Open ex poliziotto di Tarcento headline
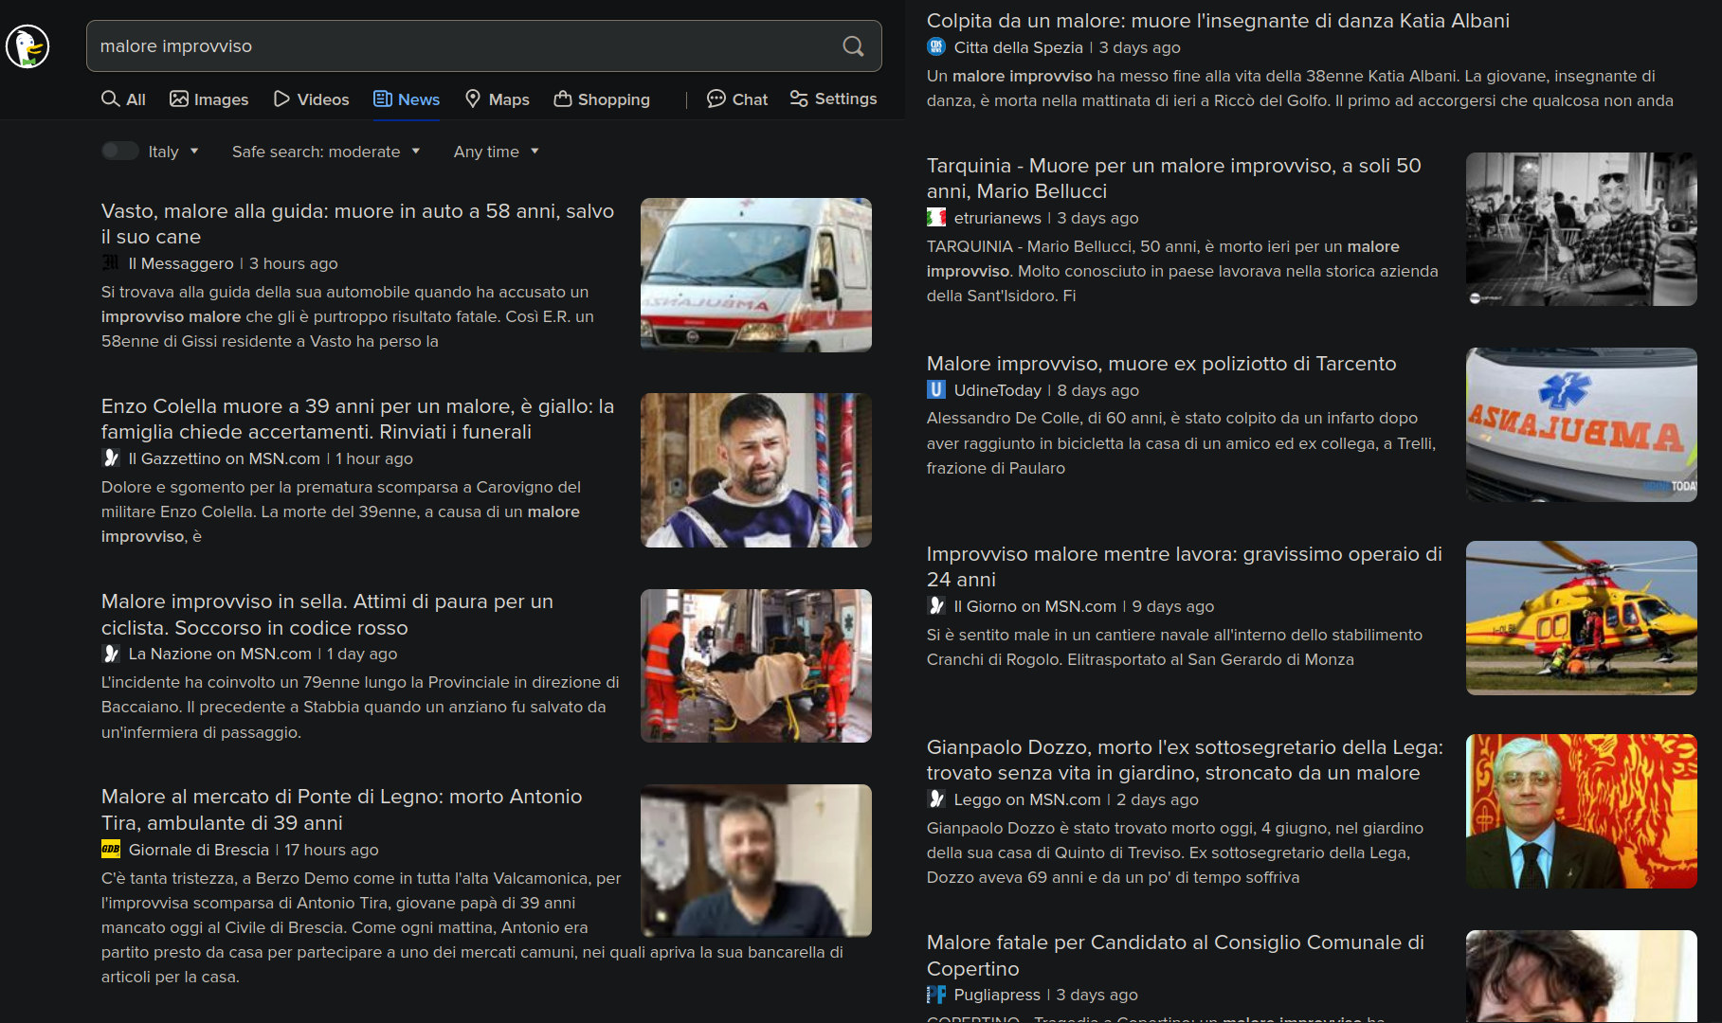 click(1161, 364)
